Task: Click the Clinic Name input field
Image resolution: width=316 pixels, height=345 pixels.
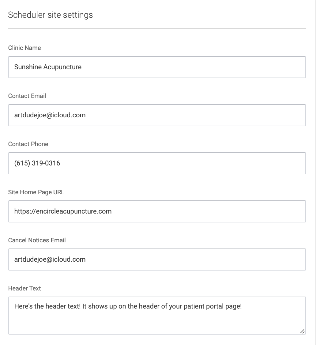Action: pyautogui.click(x=157, y=67)
